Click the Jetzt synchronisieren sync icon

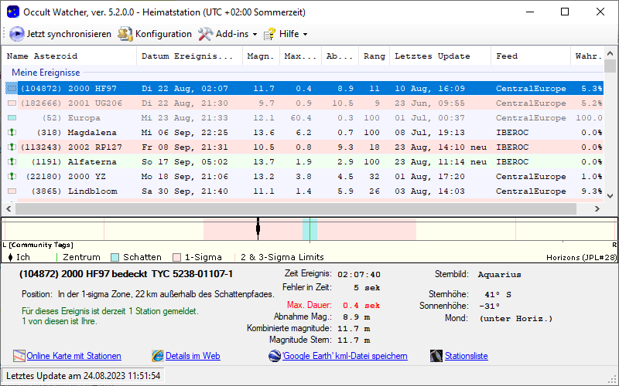16,34
